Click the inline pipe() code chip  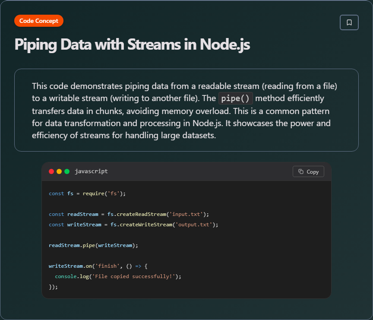click(x=235, y=98)
